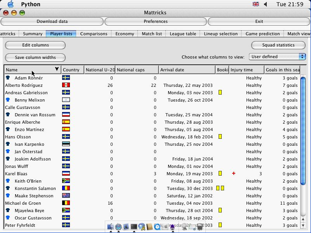Click the Estonian flag in Ivan Karpenko's row
The width and height of the screenshot is (311, 233).
(66, 144)
